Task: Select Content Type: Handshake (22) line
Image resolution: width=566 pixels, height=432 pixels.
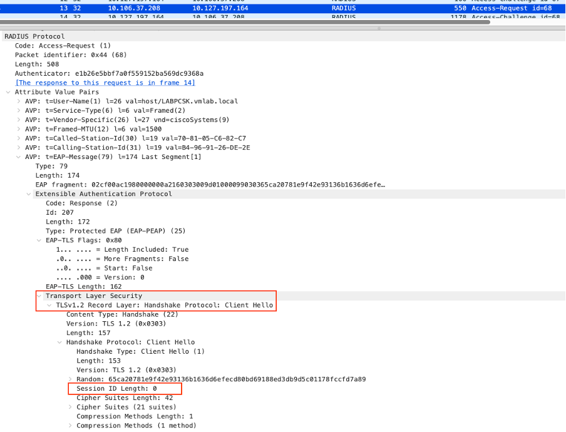Action: point(122,314)
